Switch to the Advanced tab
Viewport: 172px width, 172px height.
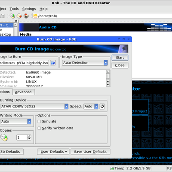coord(23,92)
